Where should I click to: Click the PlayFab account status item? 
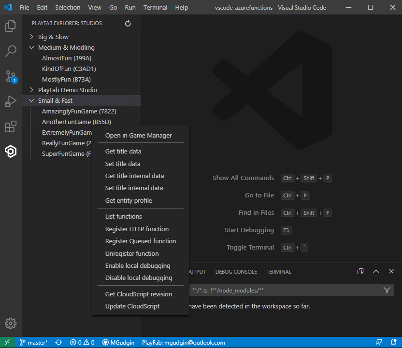point(183,342)
